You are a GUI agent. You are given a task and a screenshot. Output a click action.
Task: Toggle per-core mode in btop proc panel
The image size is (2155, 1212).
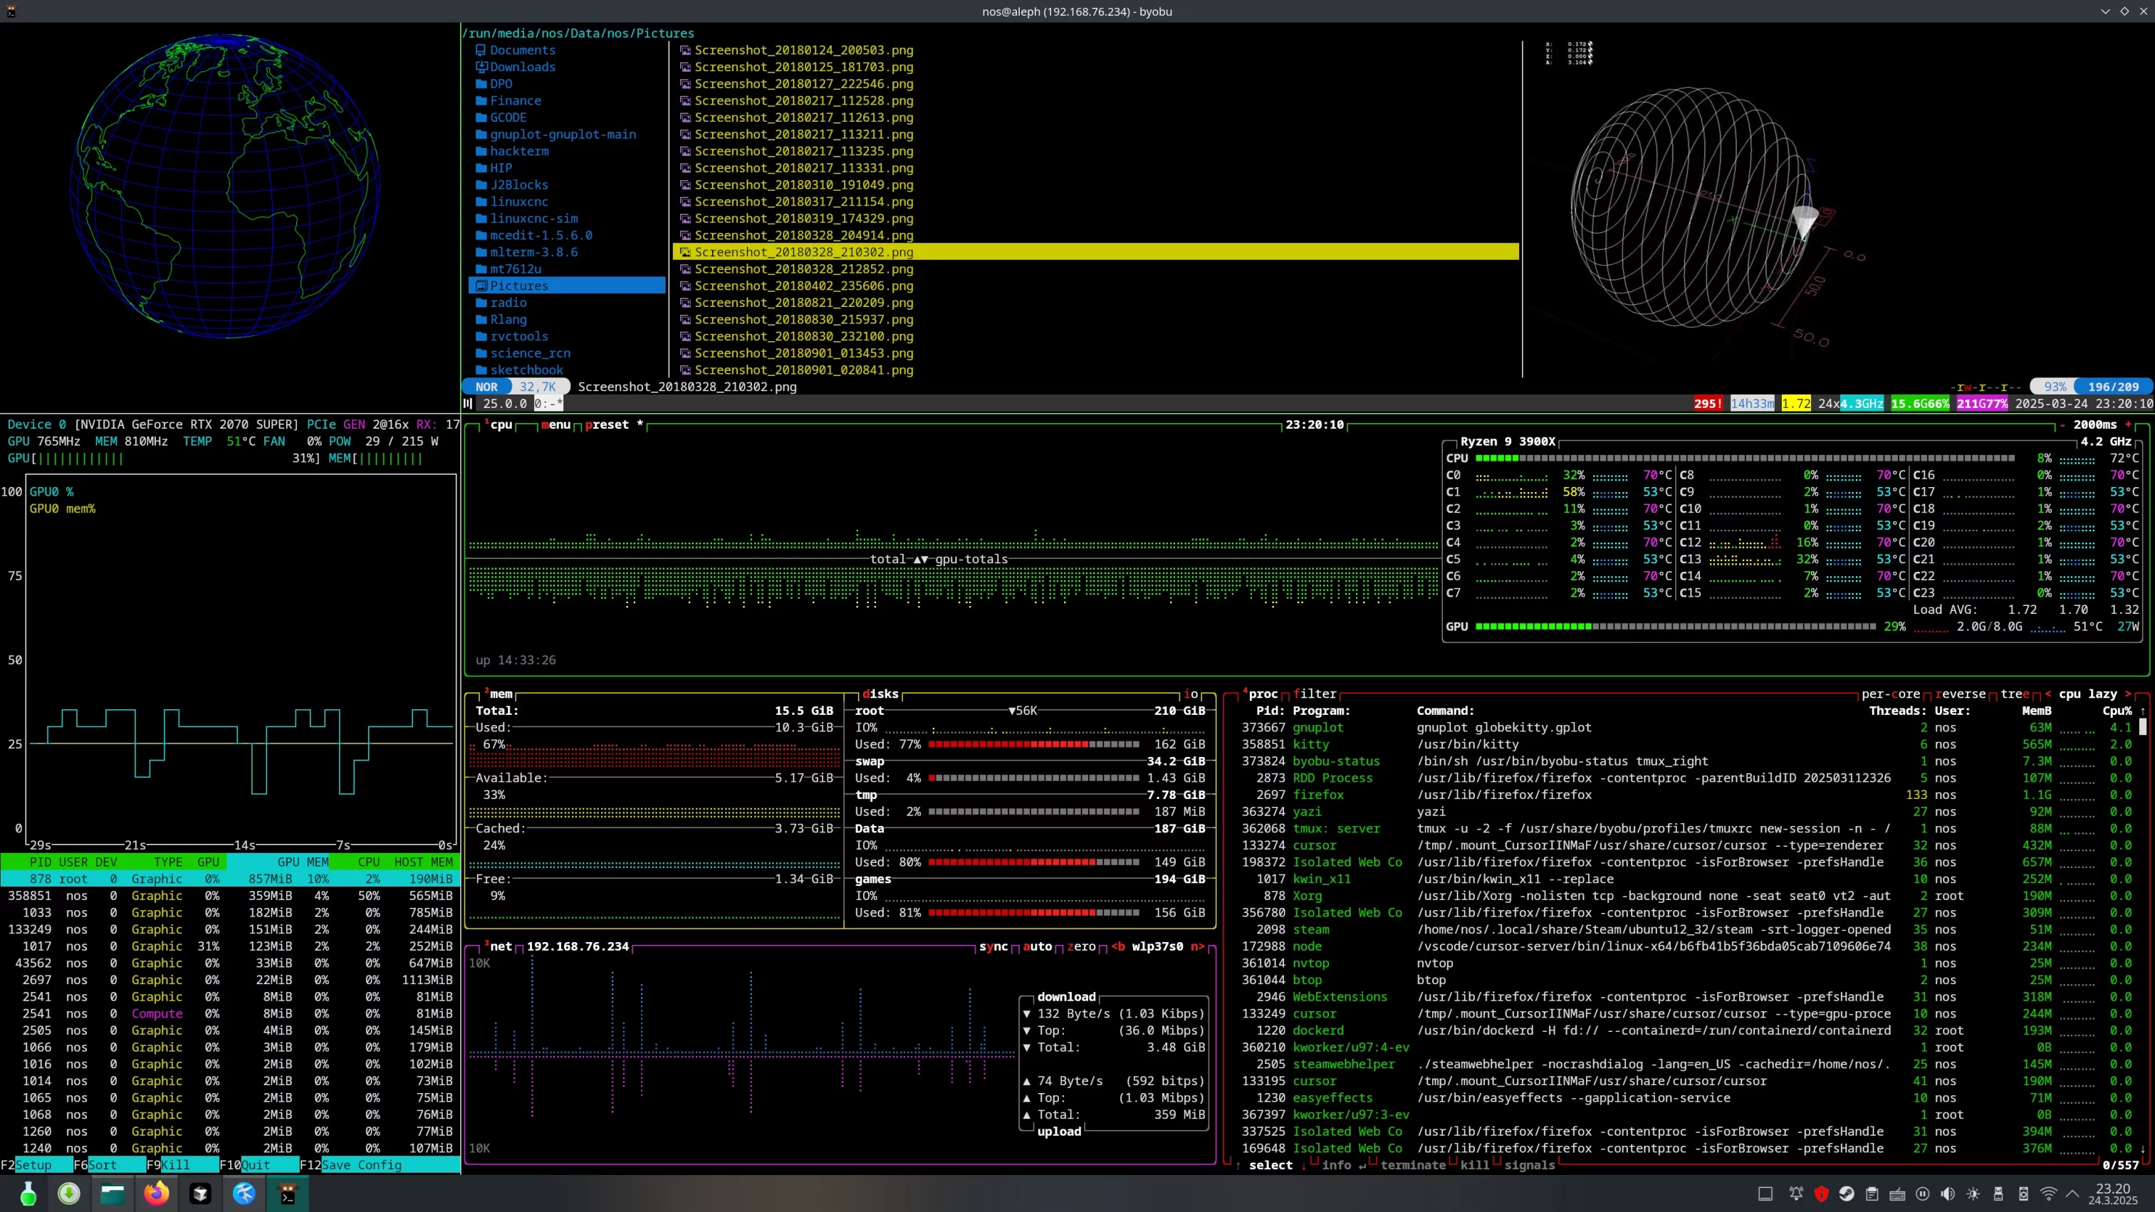point(1890,694)
